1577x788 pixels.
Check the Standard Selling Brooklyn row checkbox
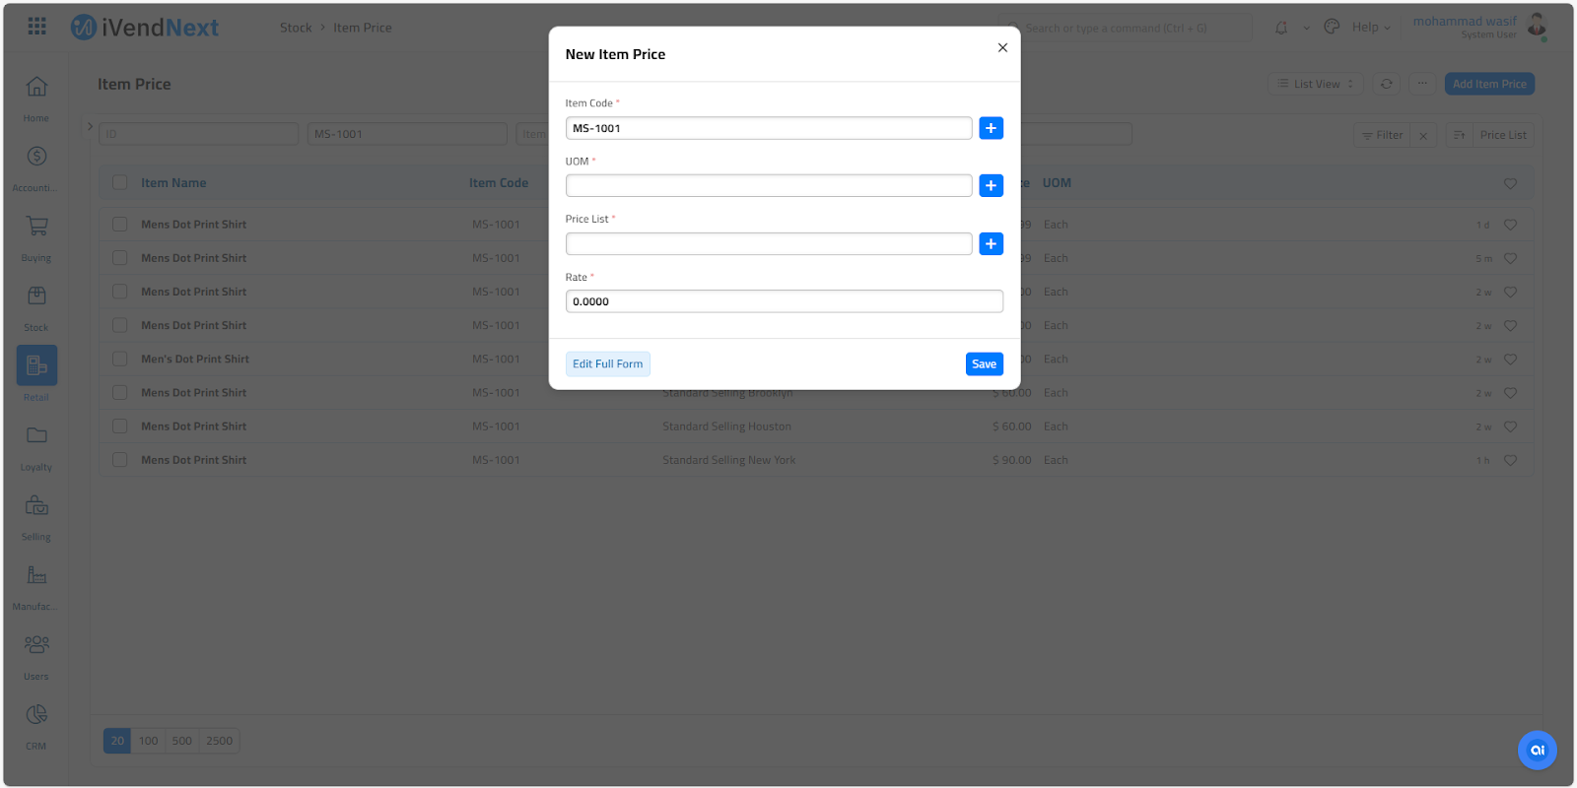click(120, 393)
